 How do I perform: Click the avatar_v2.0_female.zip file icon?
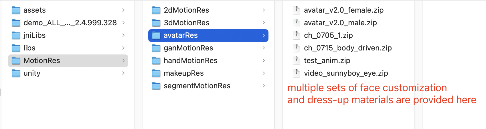[x=296, y=10]
